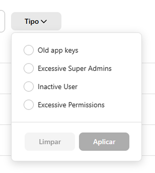The height and width of the screenshot is (173, 155).
Task: Click the Tipo label text
Action: pos(32,21)
